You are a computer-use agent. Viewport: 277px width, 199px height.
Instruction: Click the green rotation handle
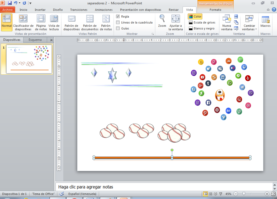(172, 150)
